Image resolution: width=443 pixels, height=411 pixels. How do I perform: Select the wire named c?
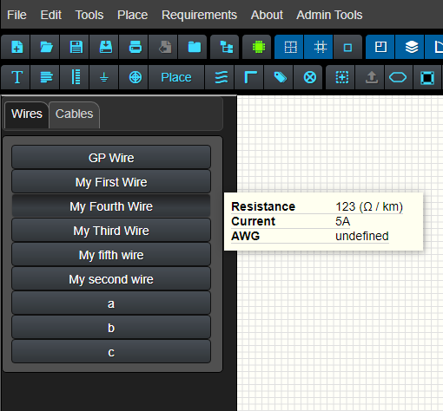click(111, 351)
